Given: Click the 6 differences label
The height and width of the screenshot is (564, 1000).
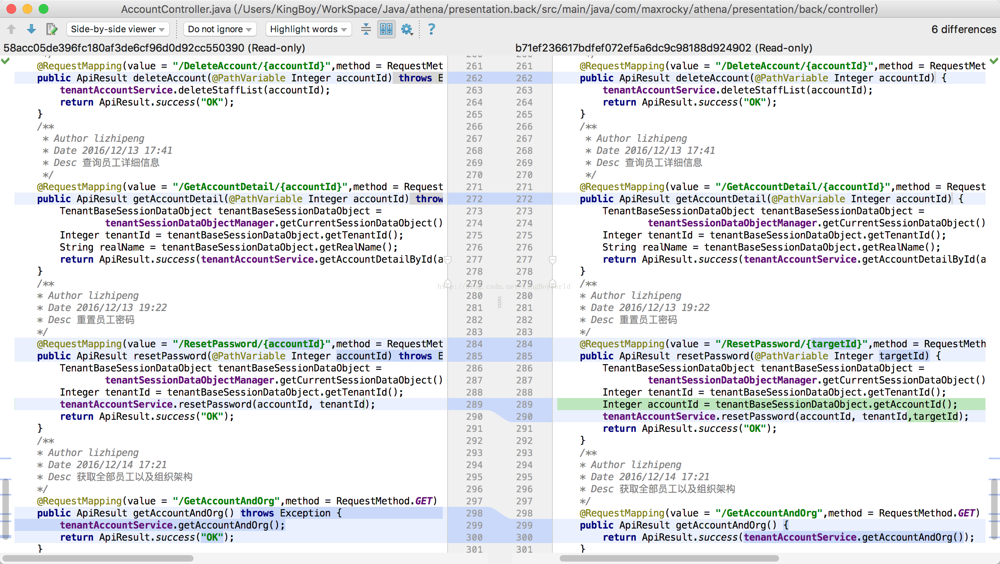Looking at the screenshot, I should 964,29.
